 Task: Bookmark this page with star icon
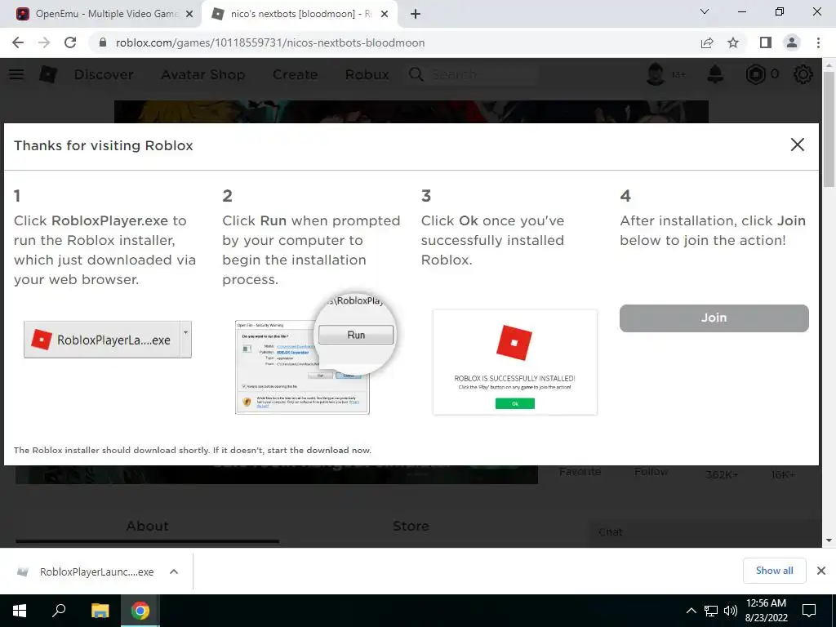pos(733,42)
